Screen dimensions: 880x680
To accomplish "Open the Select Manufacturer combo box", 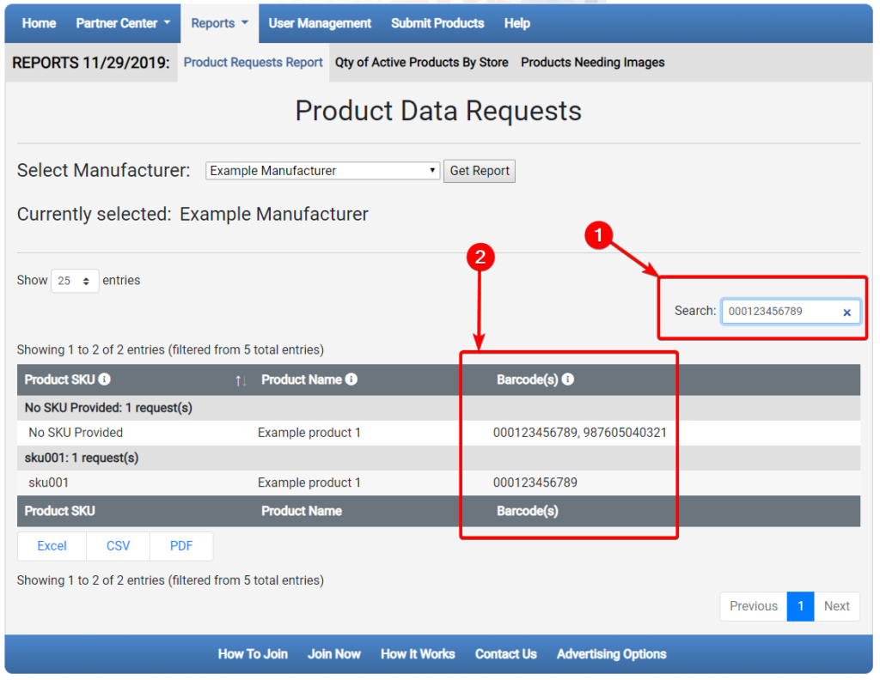I will click(323, 170).
